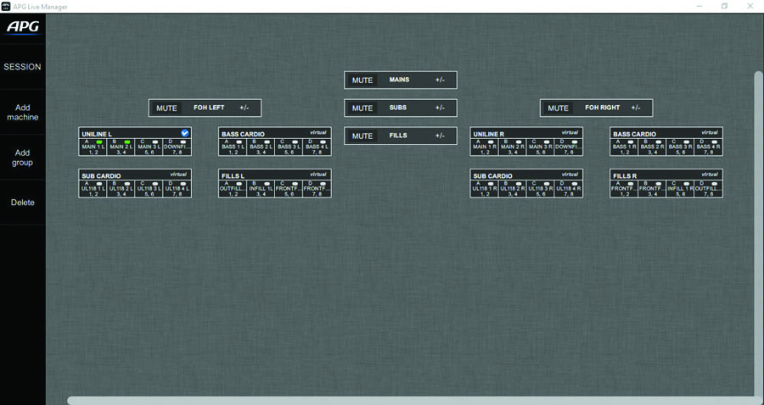Mute the MAINS group
The width and height of the screenshot is (764, 405).
[362, 80]
